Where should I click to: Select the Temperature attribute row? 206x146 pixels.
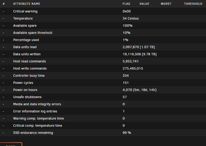tap(103, 18)
